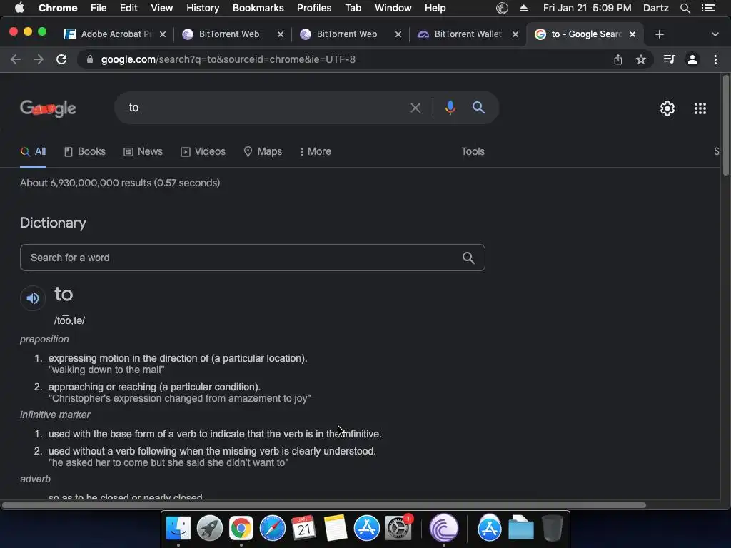Click the vertical page scrollbar

[x=725, y=125]
